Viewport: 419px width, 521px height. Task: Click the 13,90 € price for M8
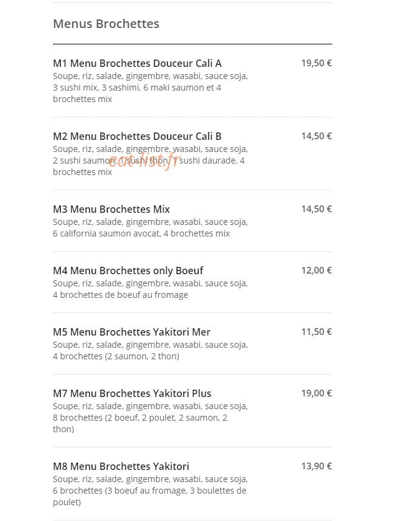click(x=316, y=466)
